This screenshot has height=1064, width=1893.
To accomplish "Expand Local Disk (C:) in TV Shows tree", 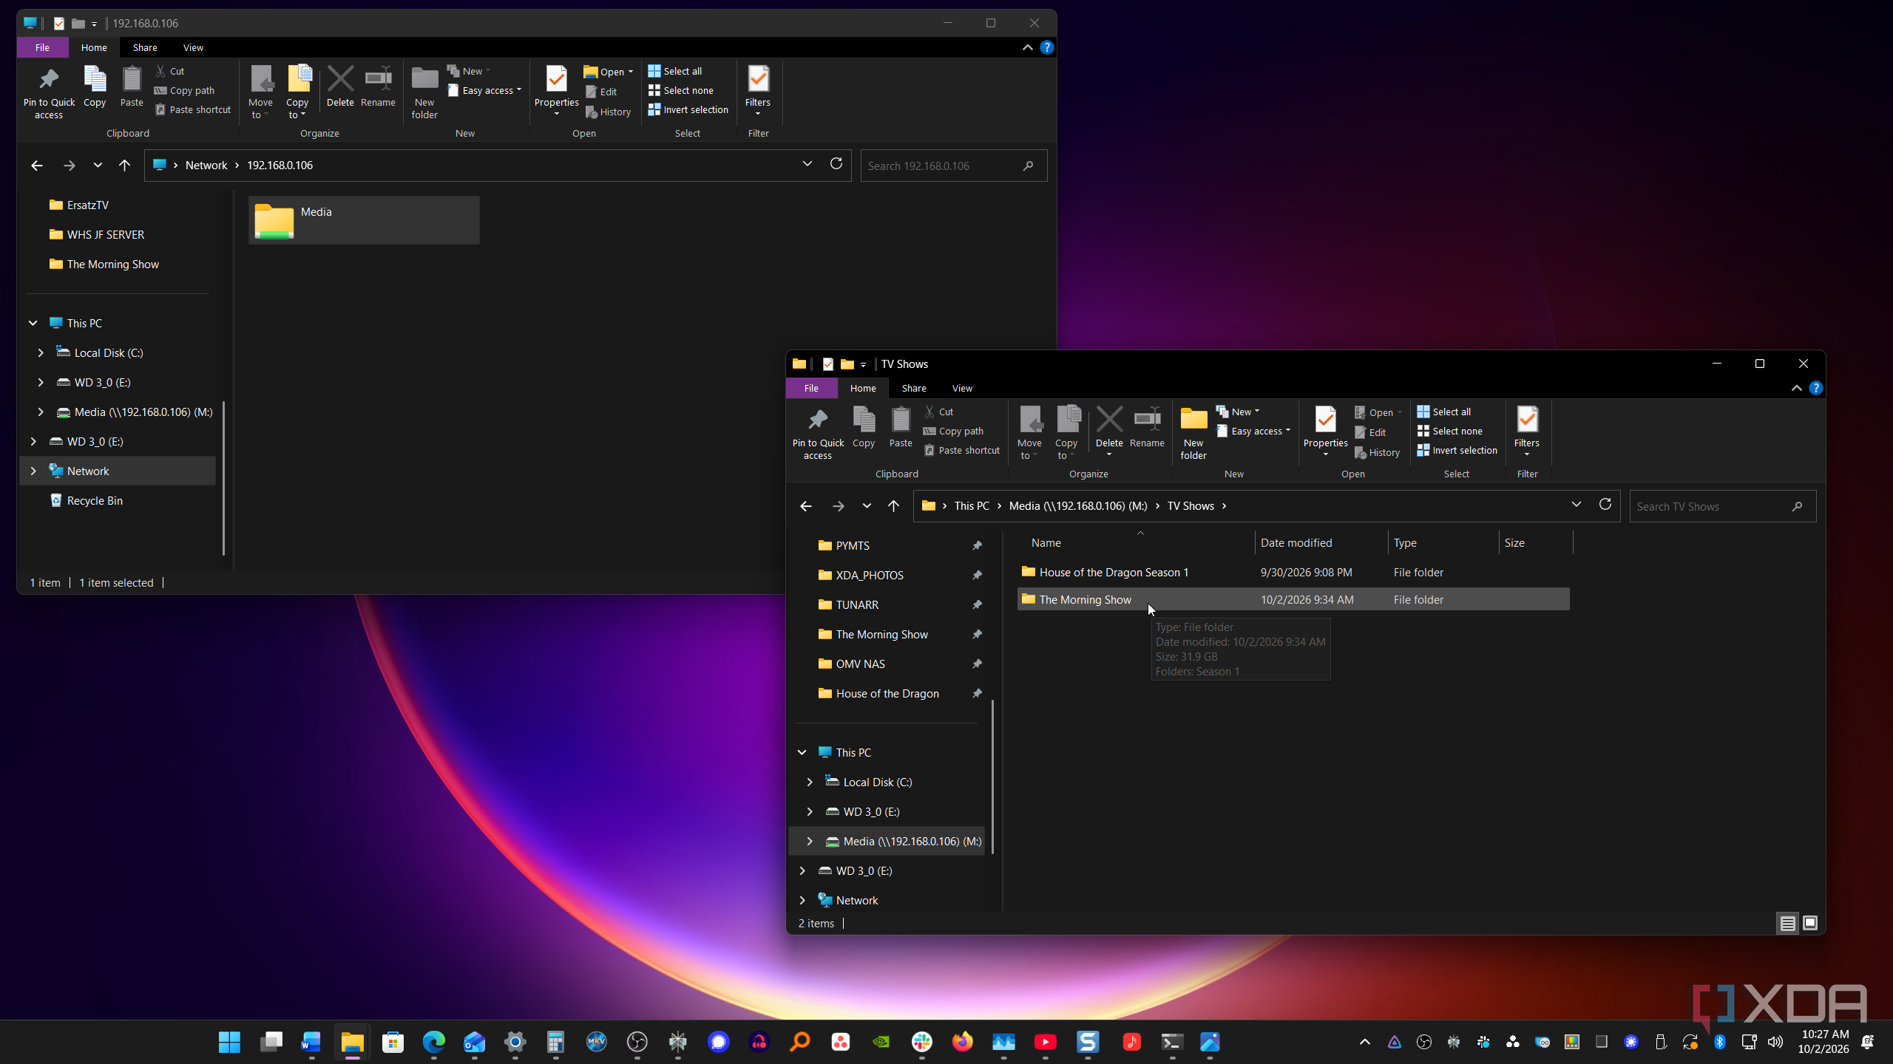I will pyautogui.click(x=810, y=782).
